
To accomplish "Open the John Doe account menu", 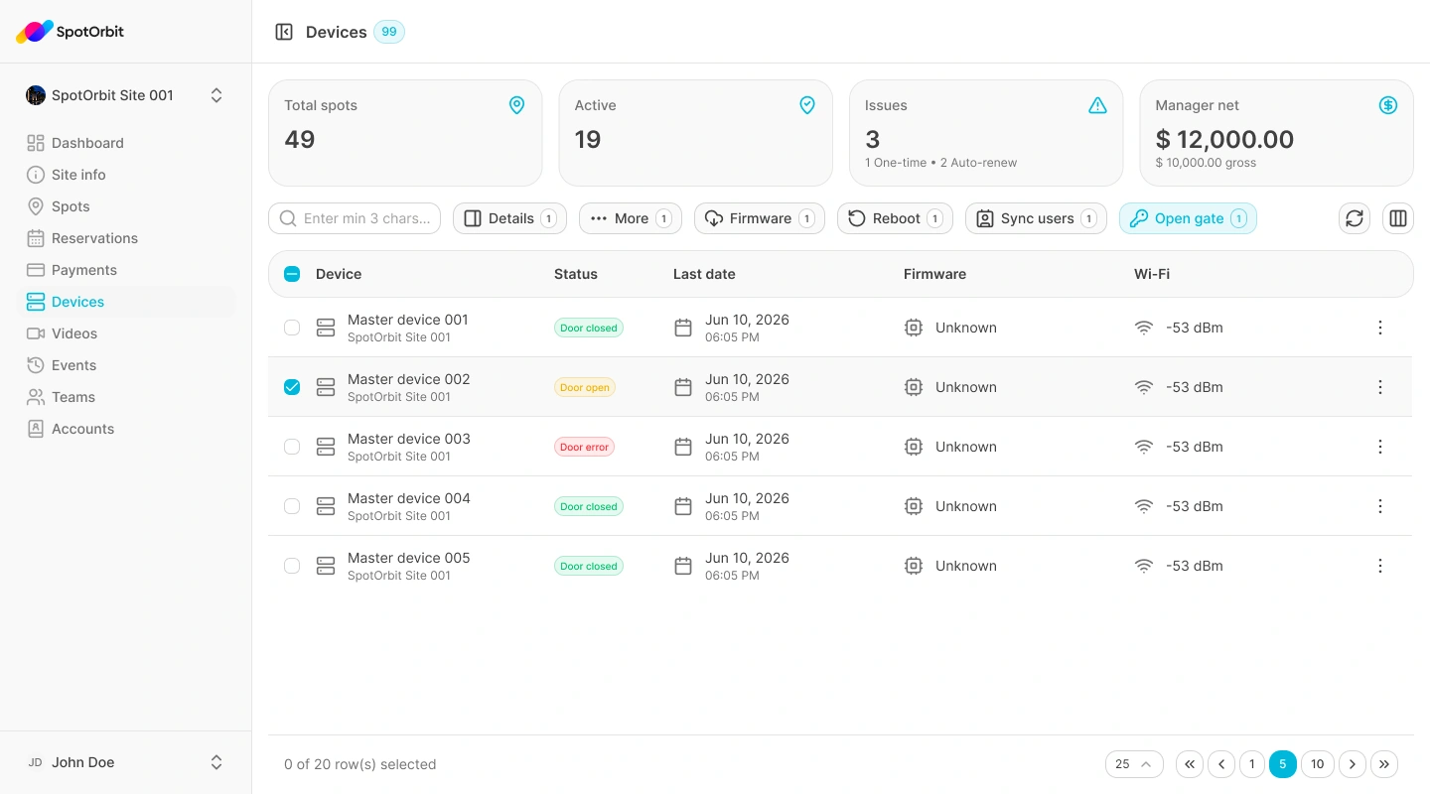I will [x=125, y=762].
